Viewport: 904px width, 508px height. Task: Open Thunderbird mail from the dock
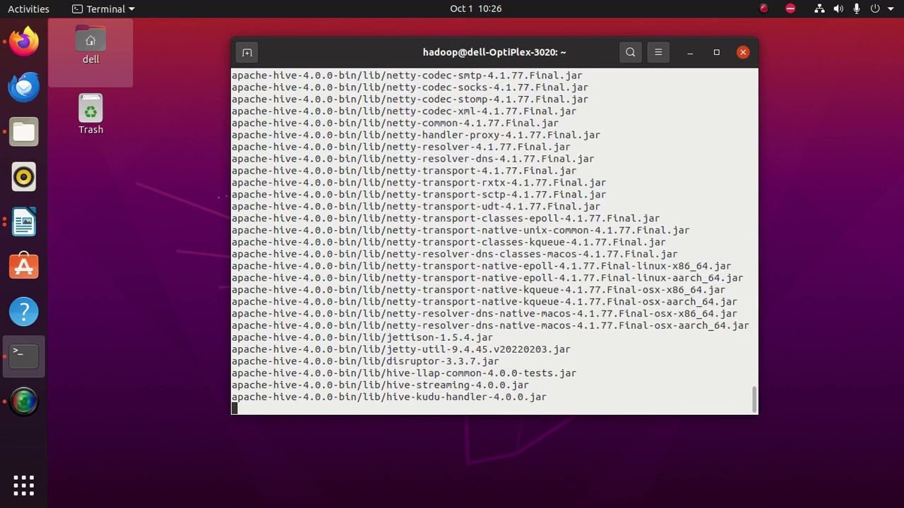[x=24, y=87]
